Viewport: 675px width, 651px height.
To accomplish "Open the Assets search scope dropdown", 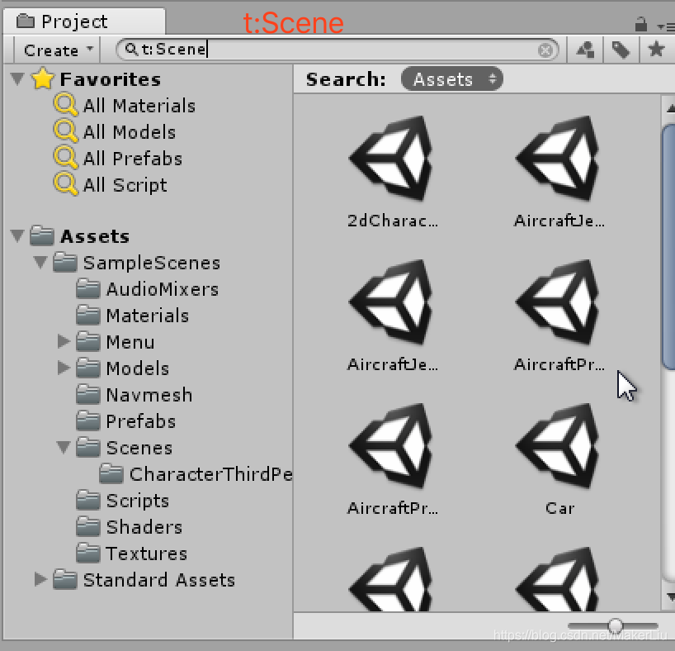I will [451, 78].
